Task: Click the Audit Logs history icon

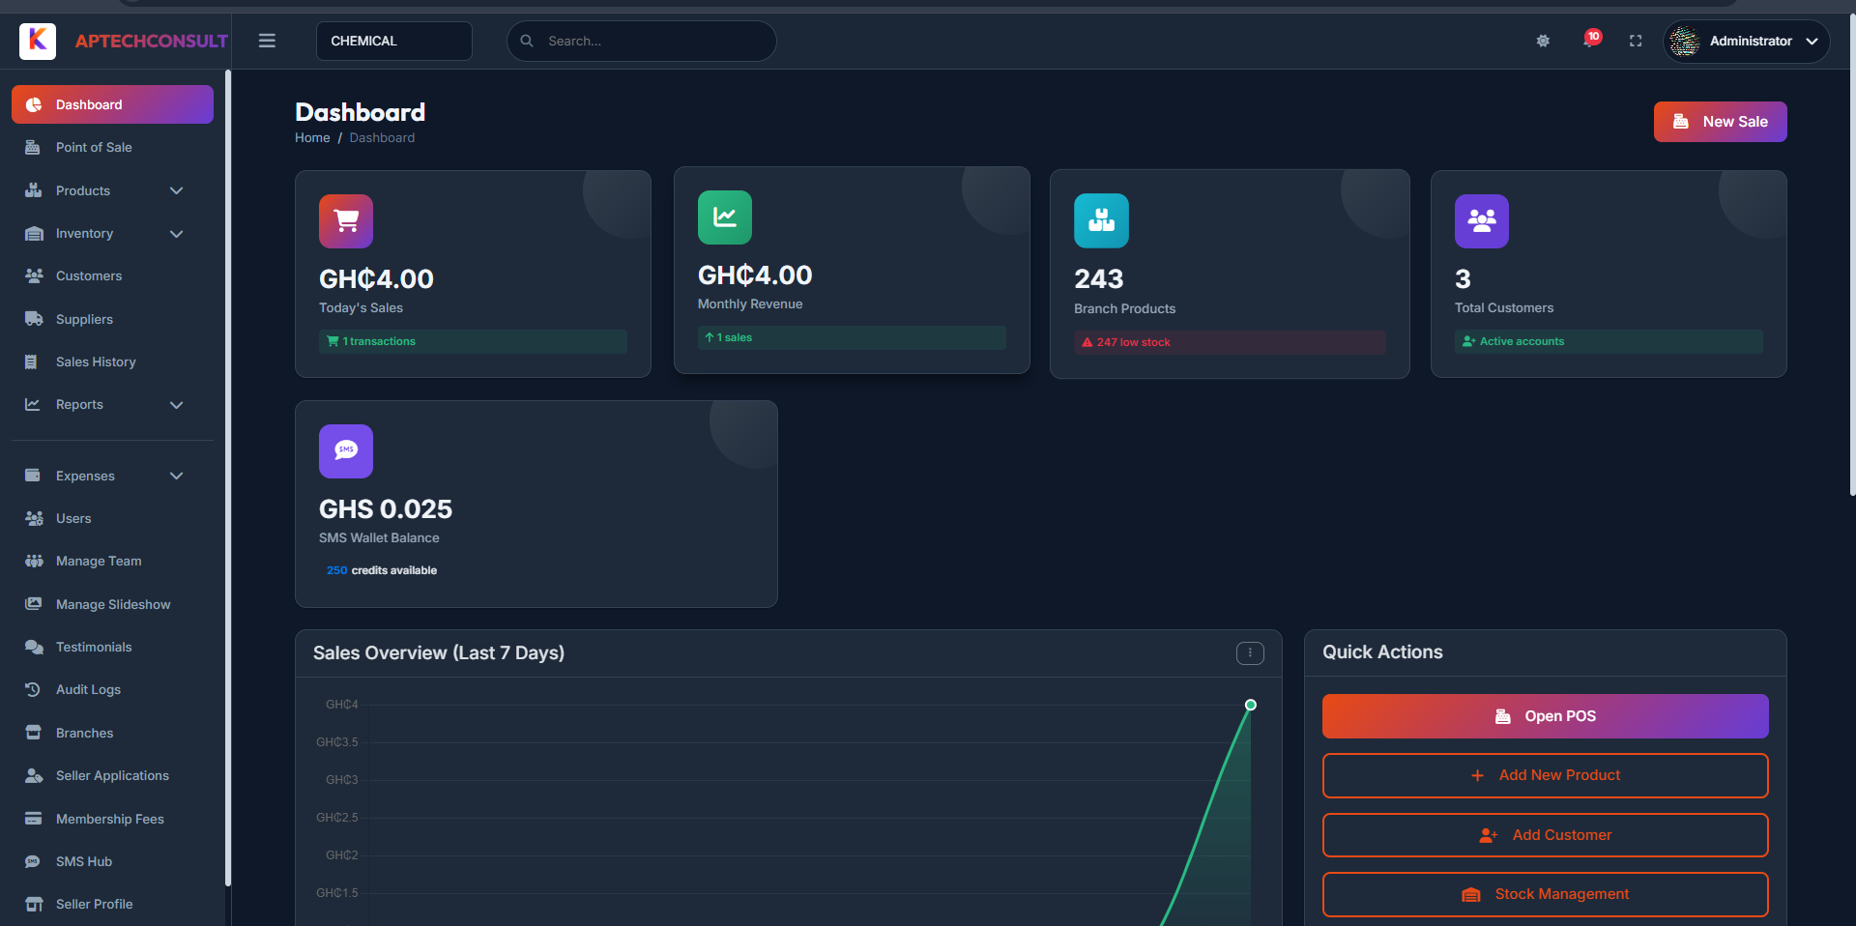Action: pyautogui.click(x=33, y=689)
